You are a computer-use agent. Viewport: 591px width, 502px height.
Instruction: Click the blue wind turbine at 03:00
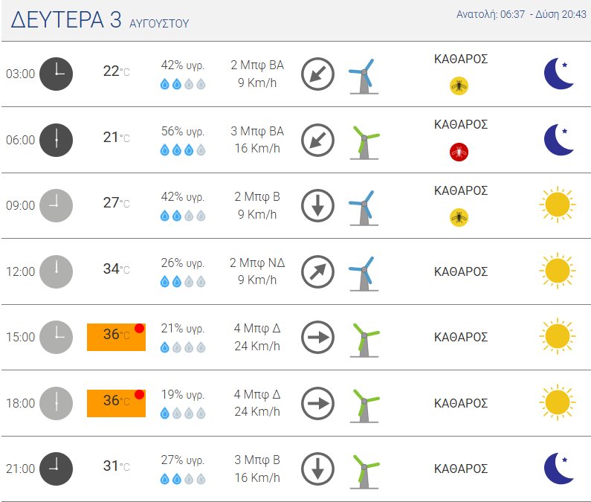(x=364, y=76)
